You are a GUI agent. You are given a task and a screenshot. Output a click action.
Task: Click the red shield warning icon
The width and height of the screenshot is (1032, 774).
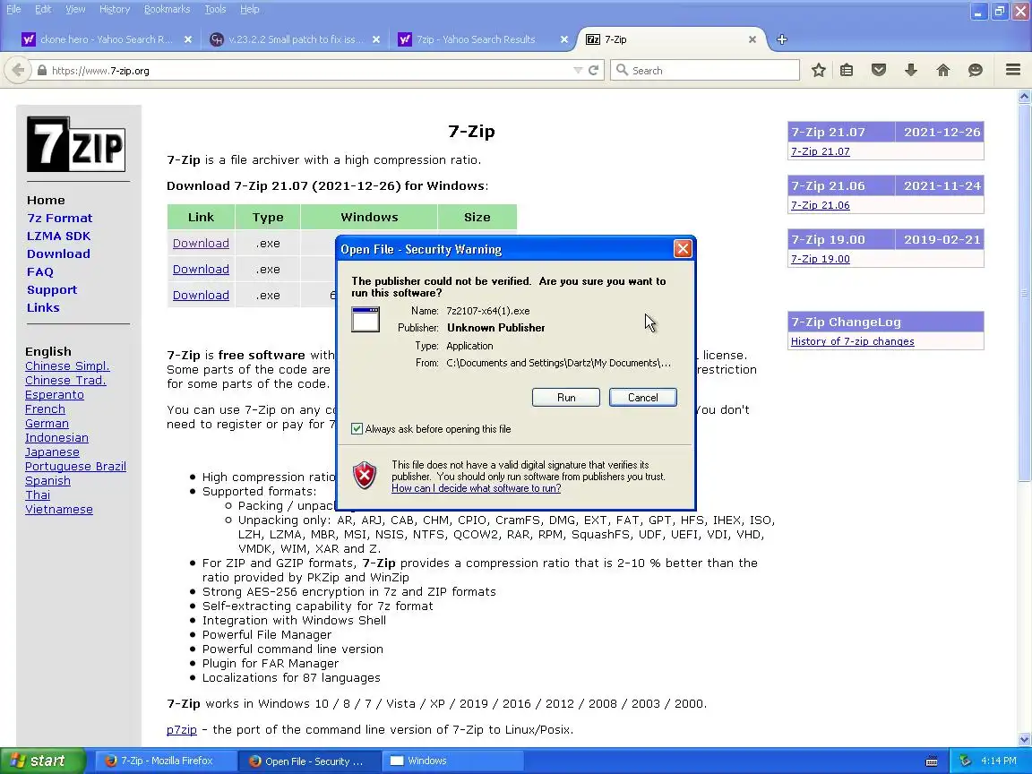tap(365, 475)
